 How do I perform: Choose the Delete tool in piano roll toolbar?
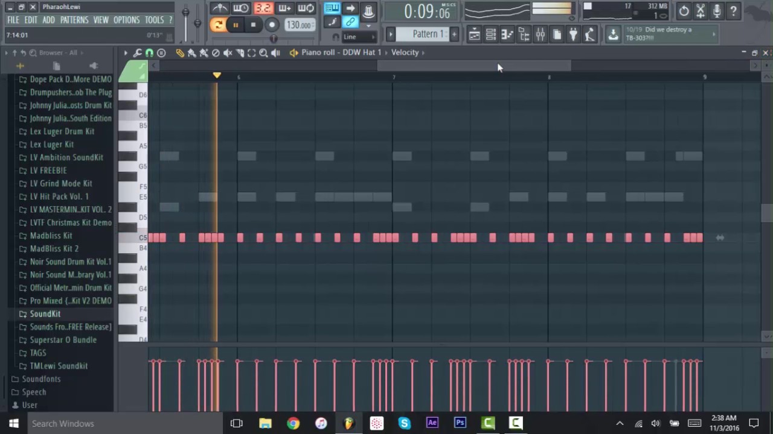216,53
